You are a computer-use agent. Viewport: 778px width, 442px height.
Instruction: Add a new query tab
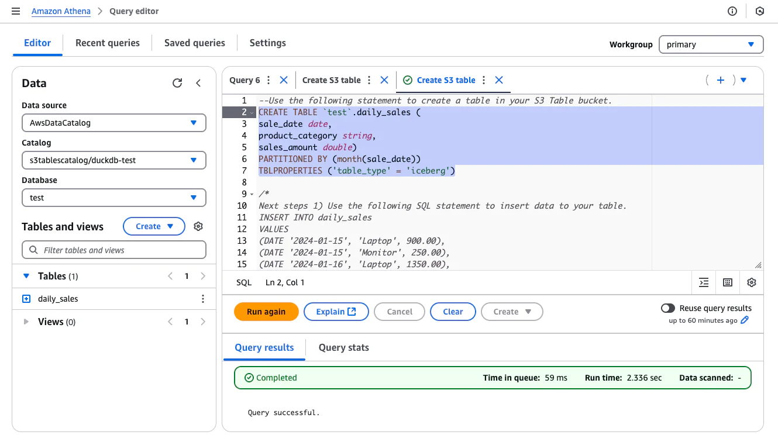point(721,80)
